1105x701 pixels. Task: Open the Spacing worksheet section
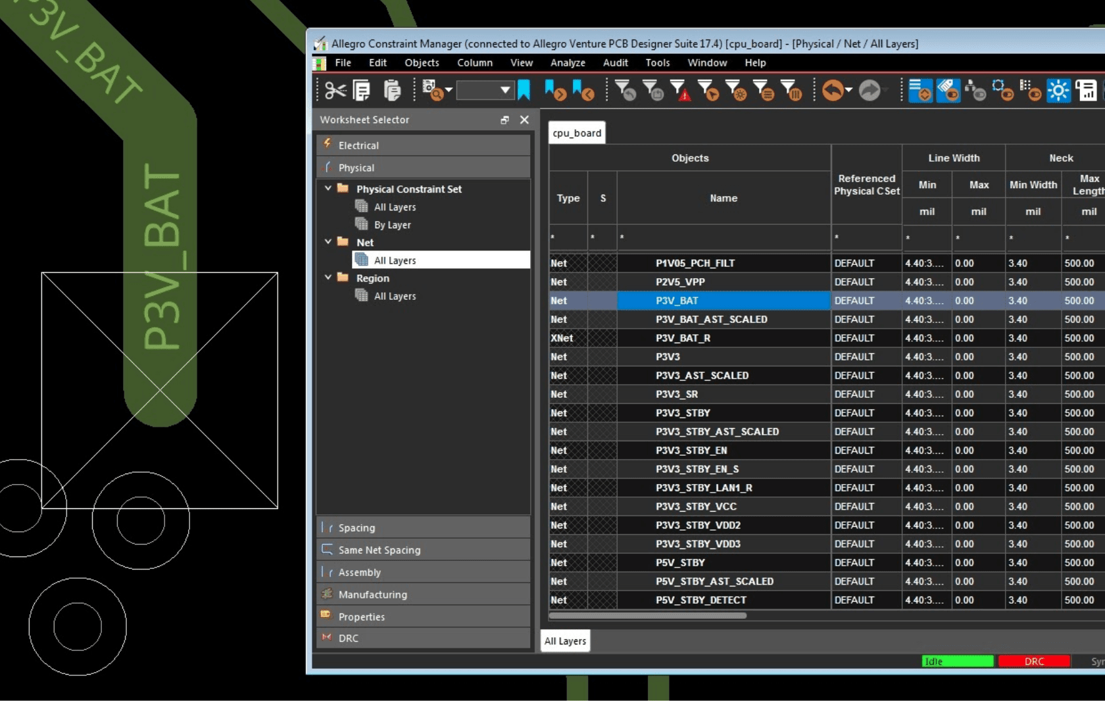coord(423,527)
